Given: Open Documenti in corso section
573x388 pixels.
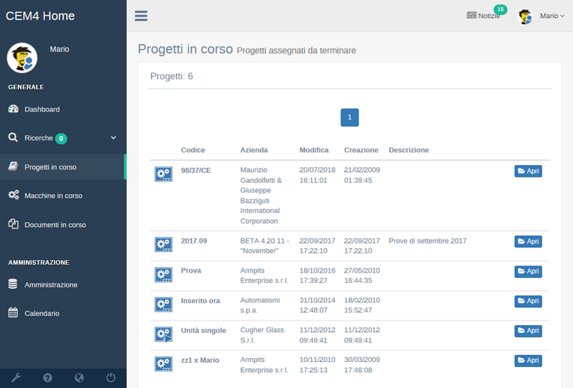Looking at the screenshot, I should pyautogui.click(x=54, y=225).
